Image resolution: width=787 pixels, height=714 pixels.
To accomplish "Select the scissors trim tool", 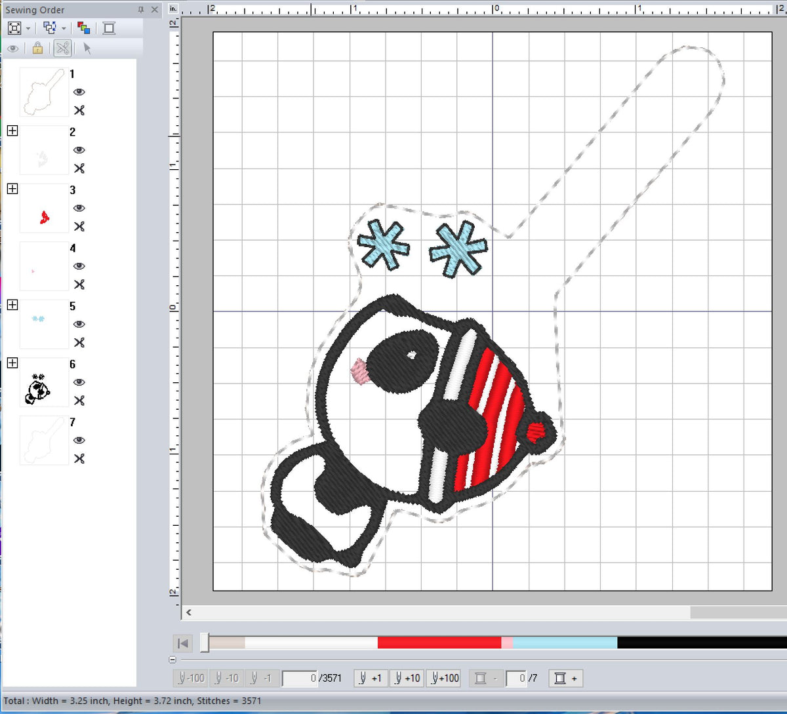I will (62, 49).
